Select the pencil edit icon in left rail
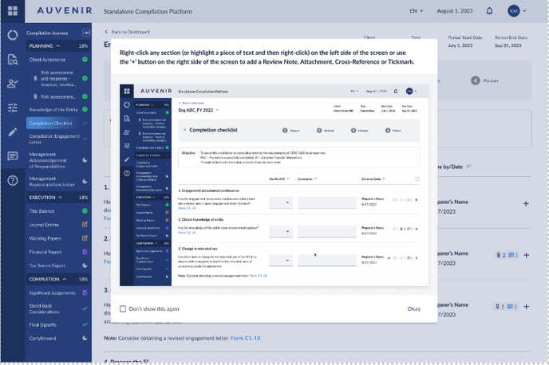 pyautogui.click(x=12, y=132)
